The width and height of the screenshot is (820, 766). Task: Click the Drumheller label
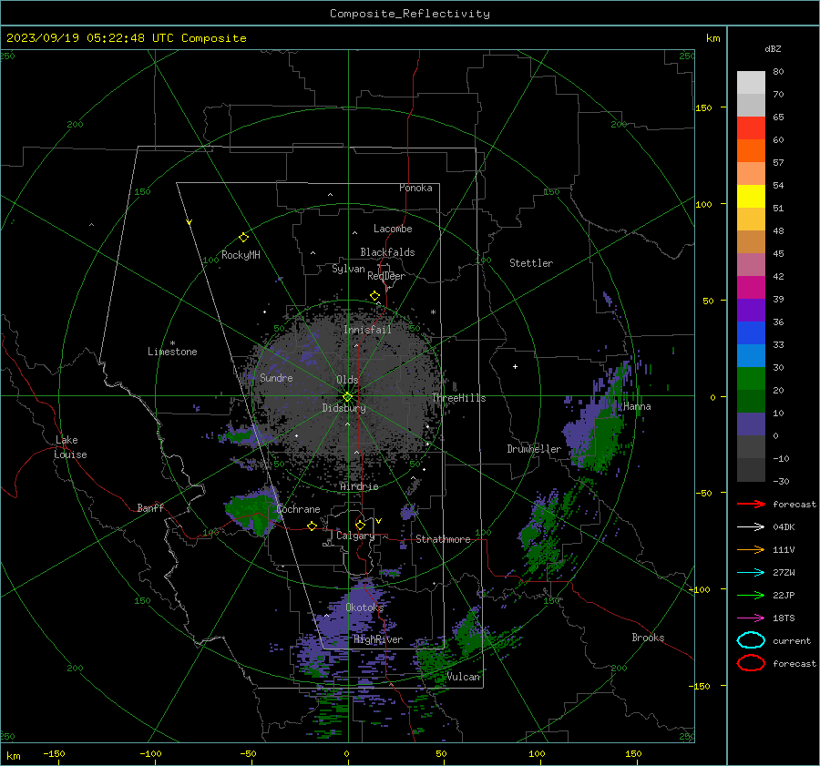point(534,449)
